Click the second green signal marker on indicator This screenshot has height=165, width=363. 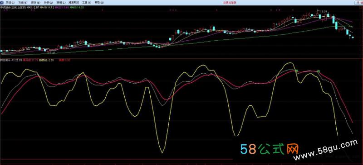319,71
